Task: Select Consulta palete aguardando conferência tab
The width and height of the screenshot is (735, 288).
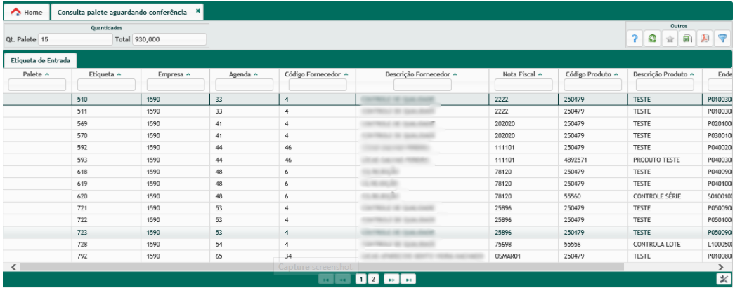Action: point(122,12)
